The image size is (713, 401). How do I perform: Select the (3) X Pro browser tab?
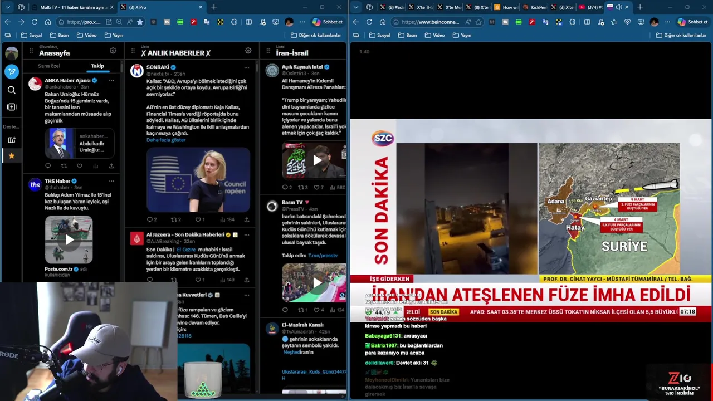(x=162, y=7)
